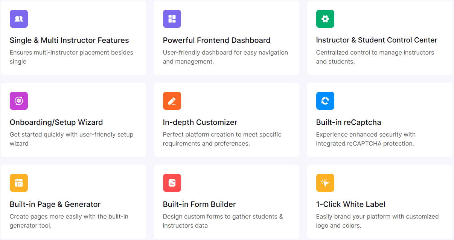Open the Built-in Form Builder heading
This screenshot has height=240, width=454.
tap(200, 204)
